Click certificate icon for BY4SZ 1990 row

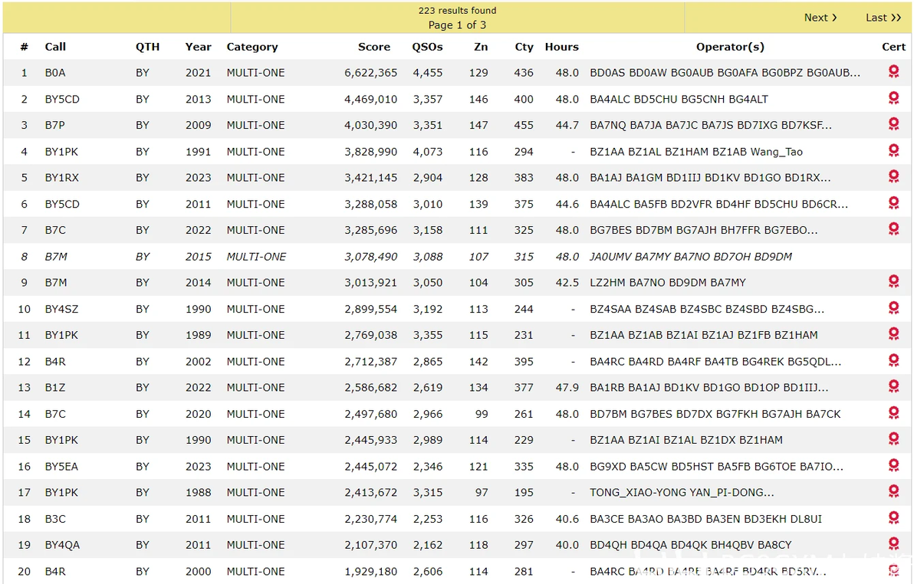click(893, 308)
